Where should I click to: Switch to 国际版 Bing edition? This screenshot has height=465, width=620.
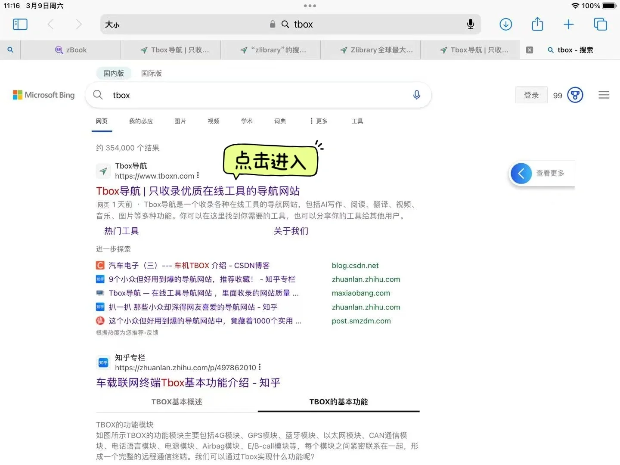tap(152, 73)
